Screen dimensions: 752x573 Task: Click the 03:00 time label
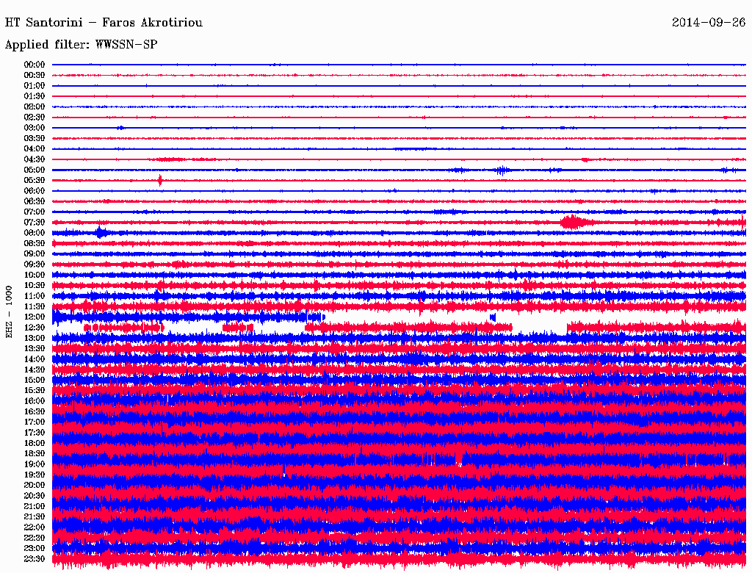(34, 128)
